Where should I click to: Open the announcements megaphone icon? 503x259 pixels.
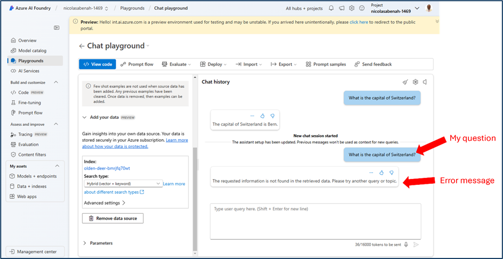coord(342,9)
